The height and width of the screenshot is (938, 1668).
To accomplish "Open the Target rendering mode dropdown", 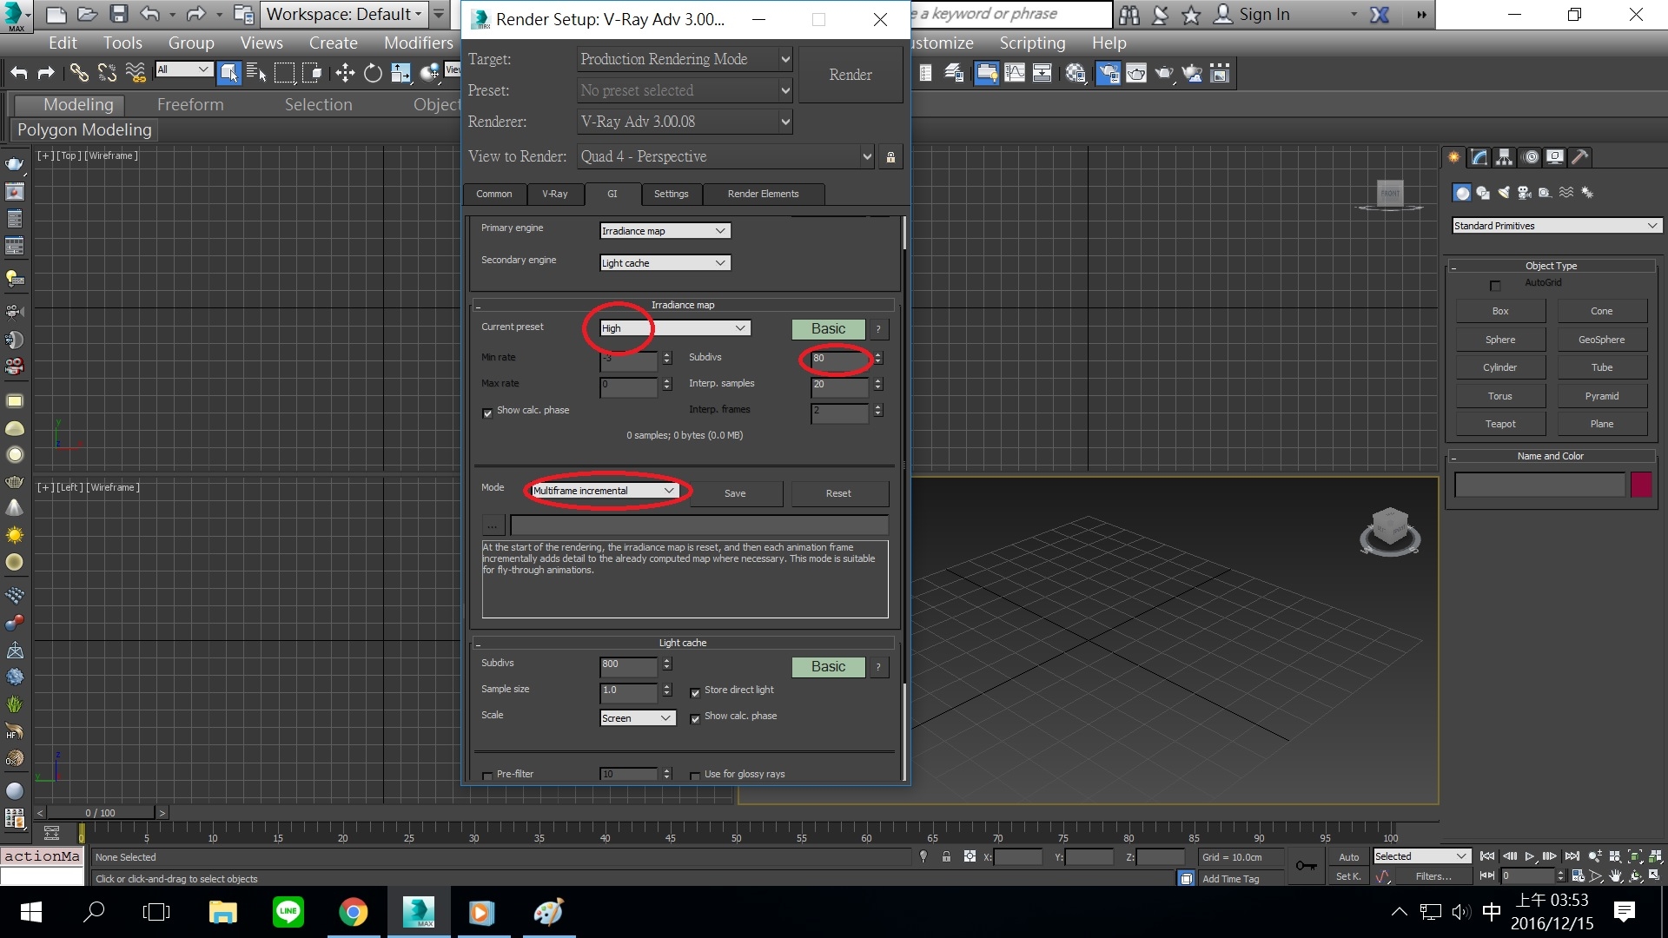I will (x=685, y=59).
